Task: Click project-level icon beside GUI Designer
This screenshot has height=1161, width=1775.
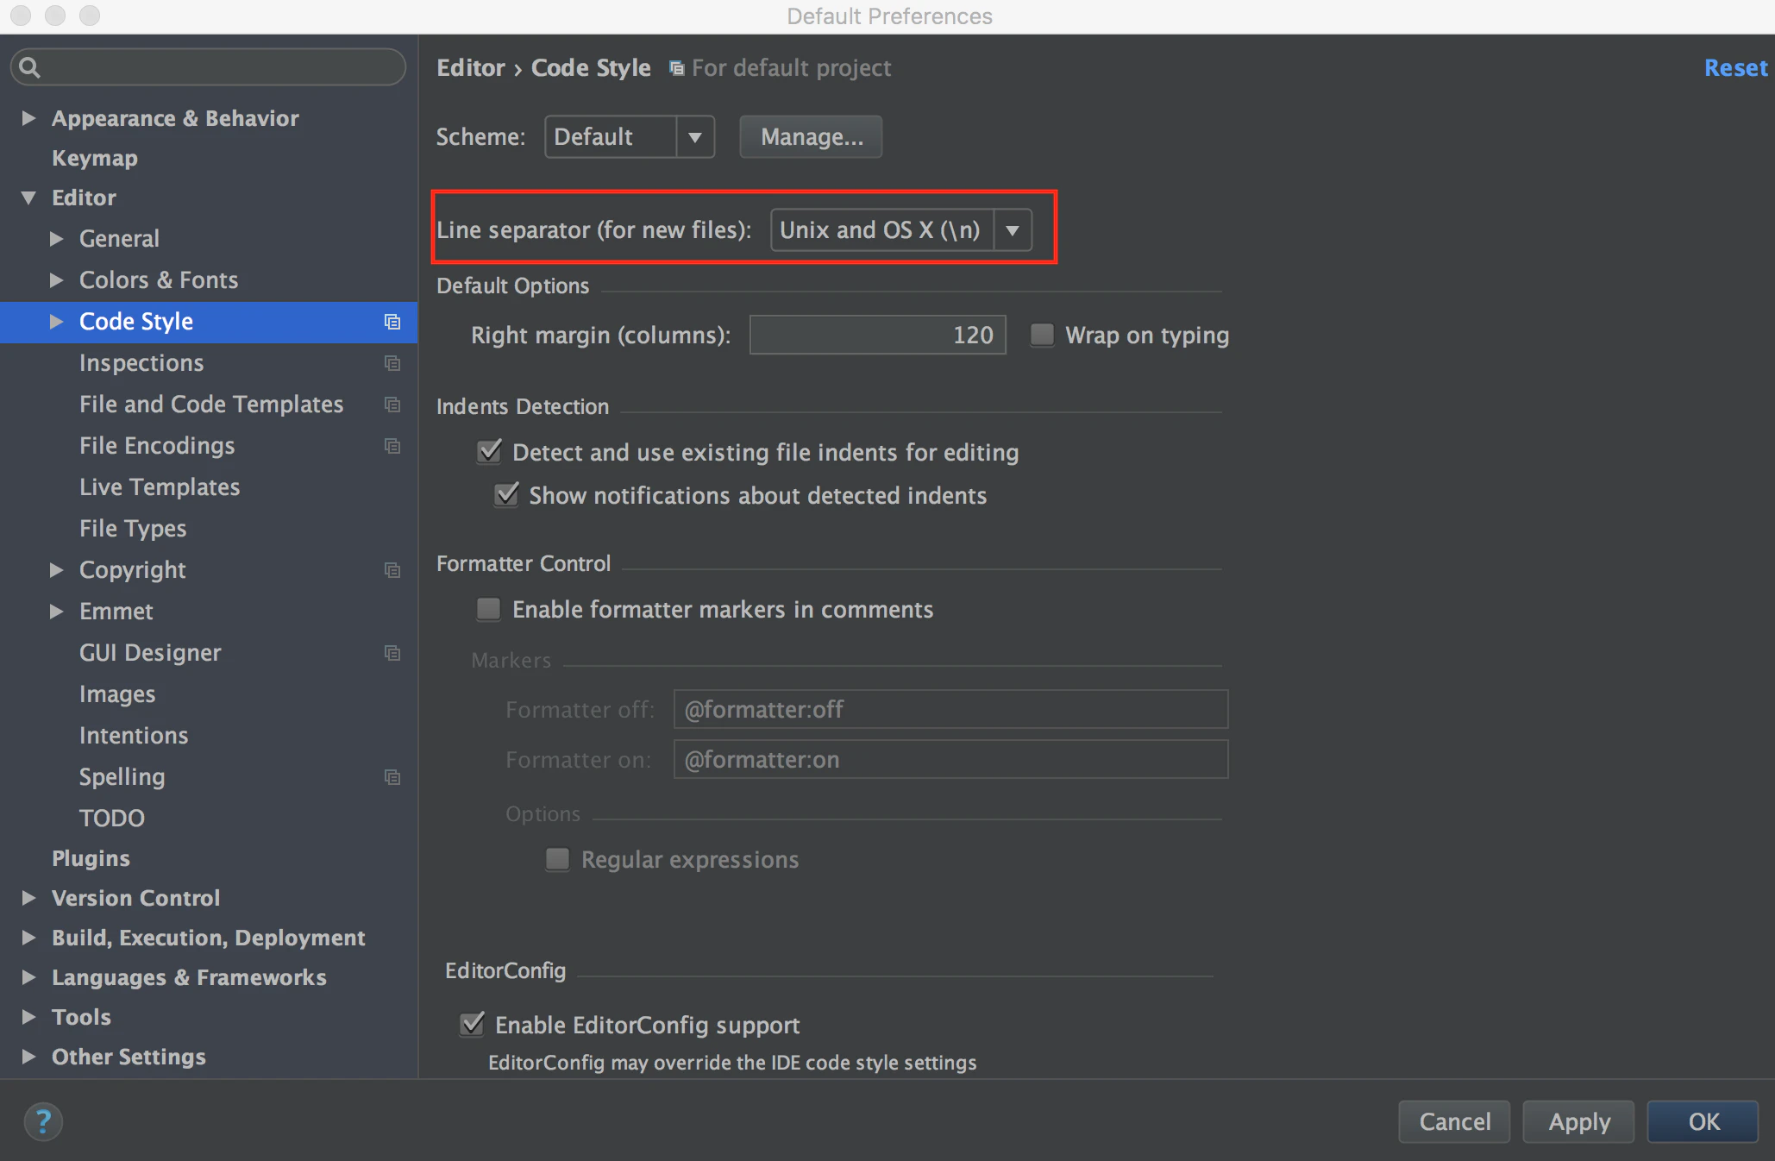Action: [392, 653]
